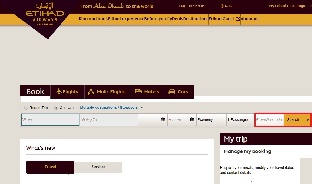Open the Destinations menu
Image resolution: width=312 pixels, height=184 pixels.
point(196,19)
